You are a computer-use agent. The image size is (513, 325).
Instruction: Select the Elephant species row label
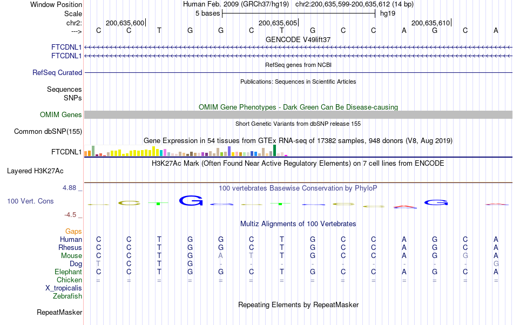pos(68,272)
